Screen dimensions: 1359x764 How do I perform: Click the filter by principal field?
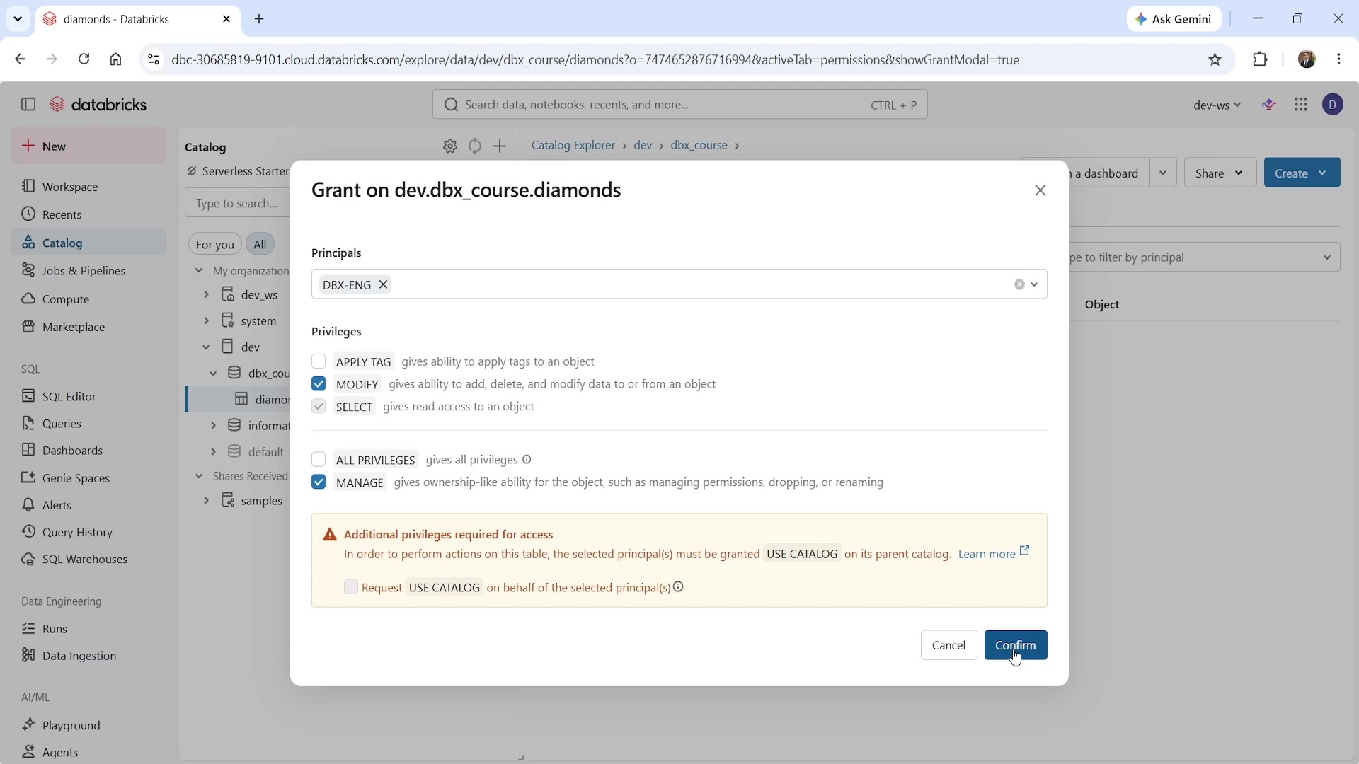[1203, 257]
